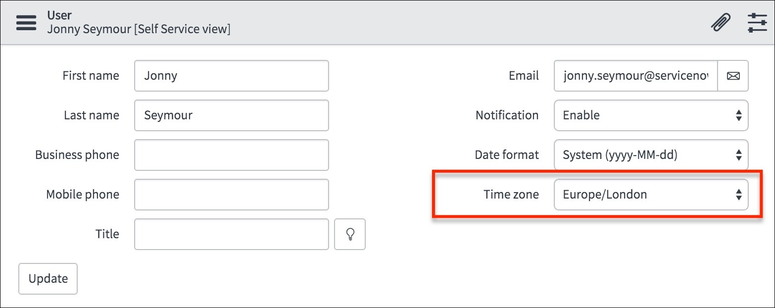The width and height of the screenshot is (775, 308).
Task: Click the paperclip attachments icon
Action: 721,23
